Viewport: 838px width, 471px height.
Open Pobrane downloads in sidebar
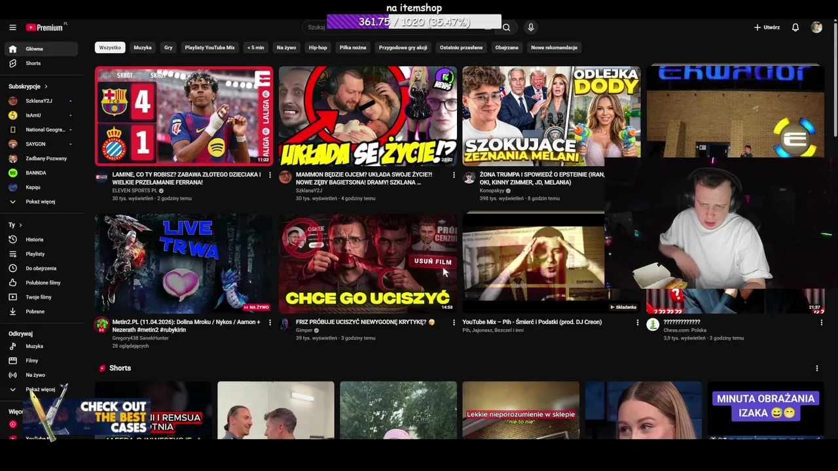click(x=41, y=311)
